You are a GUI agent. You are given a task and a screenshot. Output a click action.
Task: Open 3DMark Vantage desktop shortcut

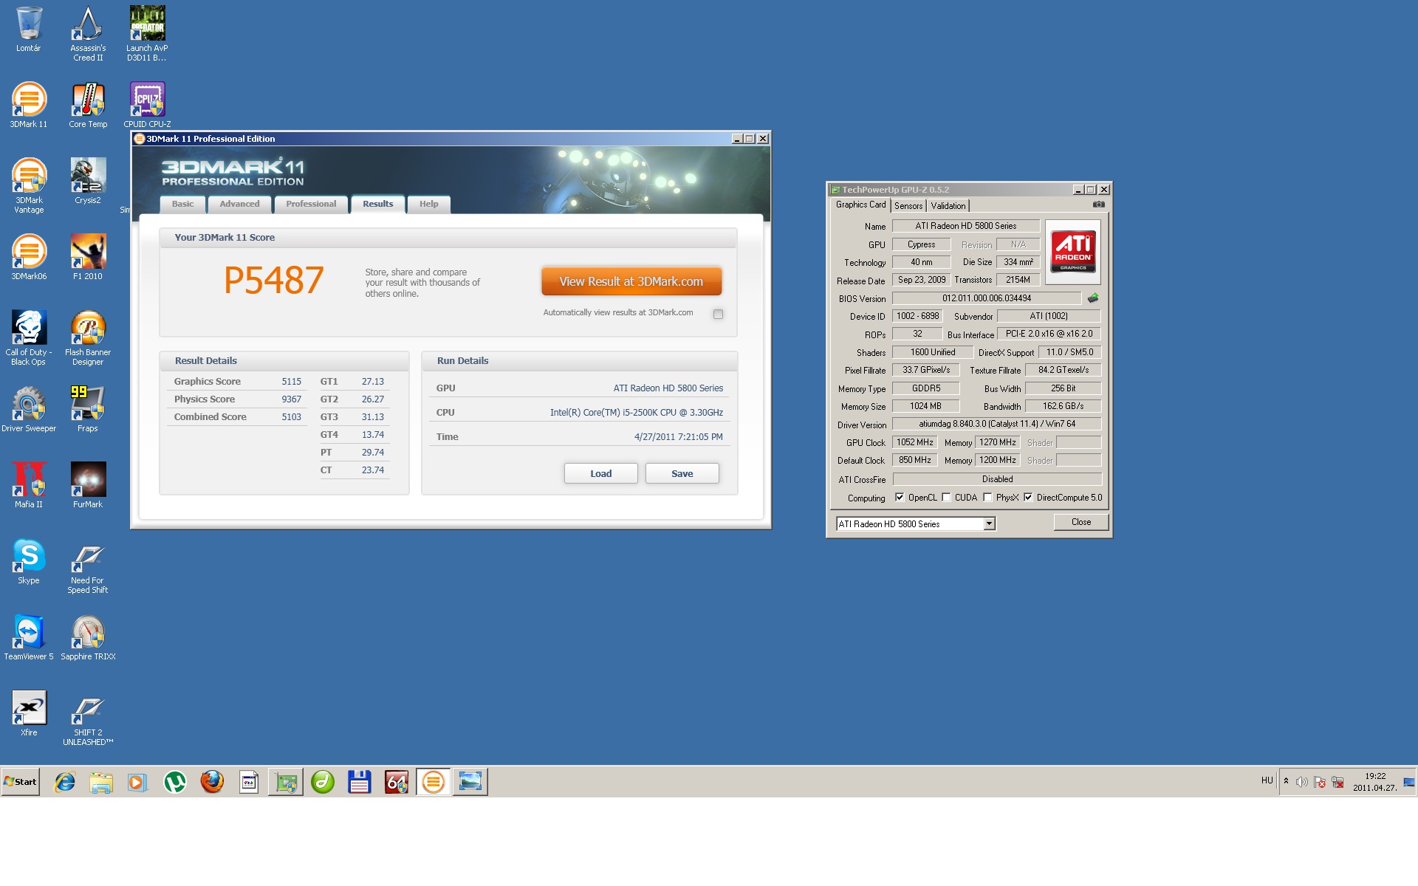pos(29,185)
